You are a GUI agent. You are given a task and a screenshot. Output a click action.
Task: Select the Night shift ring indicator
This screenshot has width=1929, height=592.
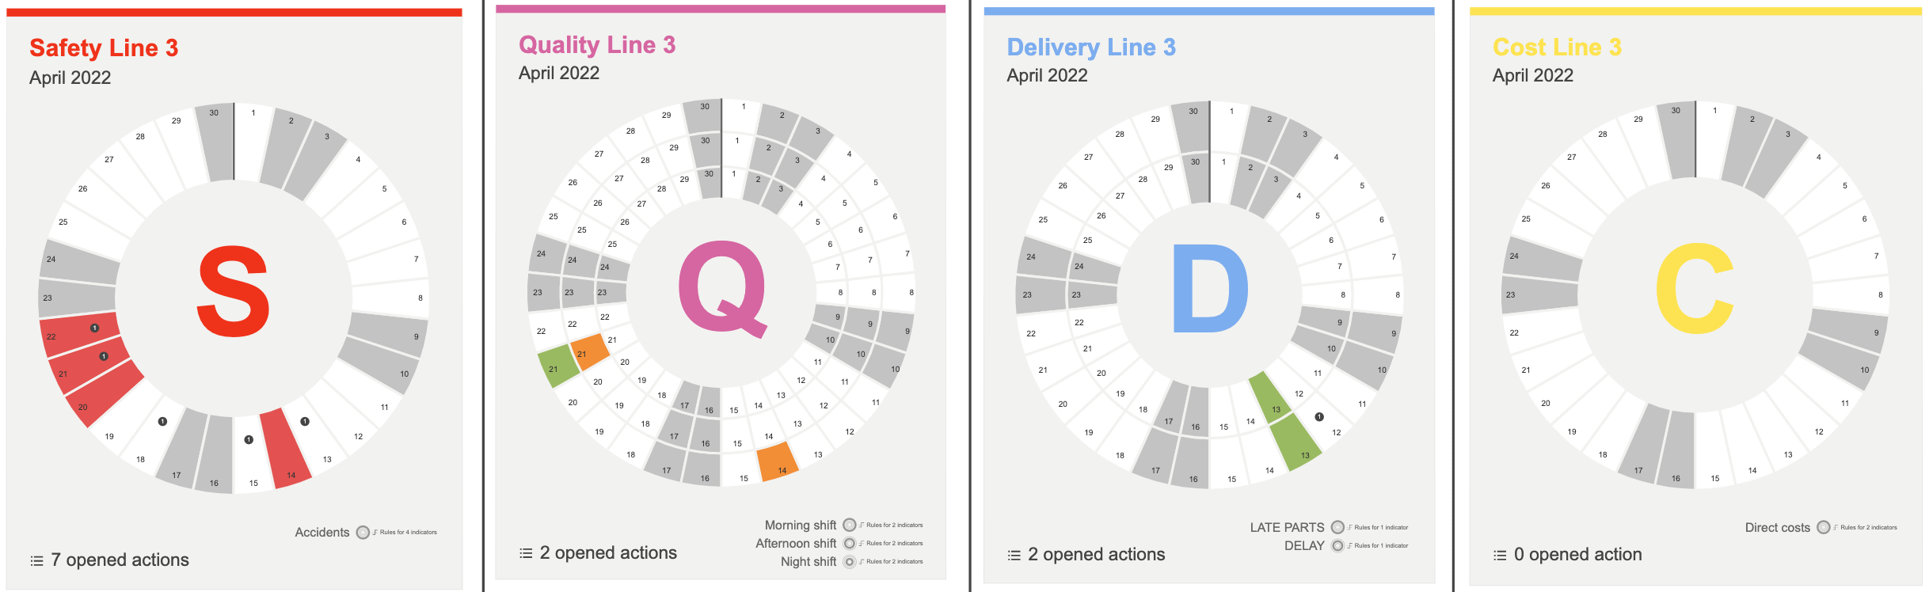[850, 562]
